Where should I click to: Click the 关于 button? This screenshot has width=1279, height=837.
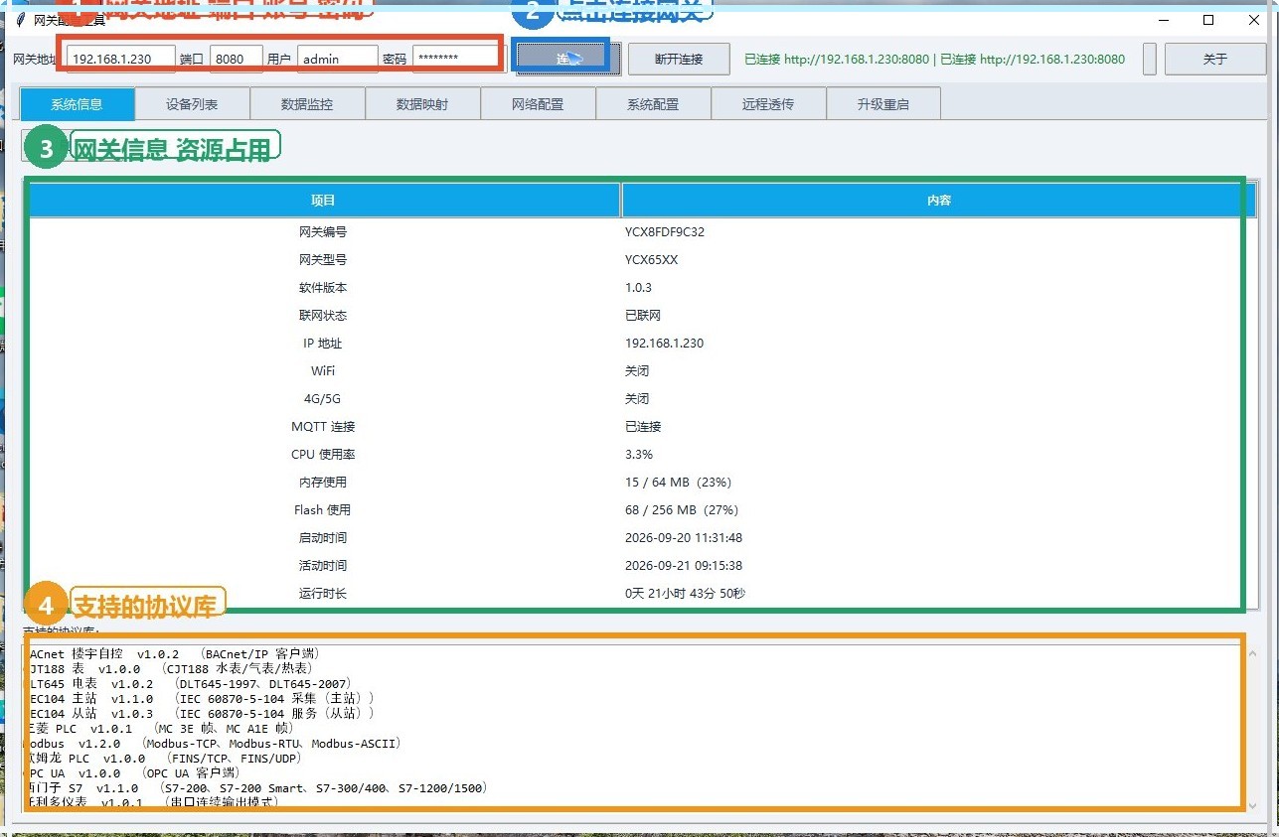click(1214, 59)
